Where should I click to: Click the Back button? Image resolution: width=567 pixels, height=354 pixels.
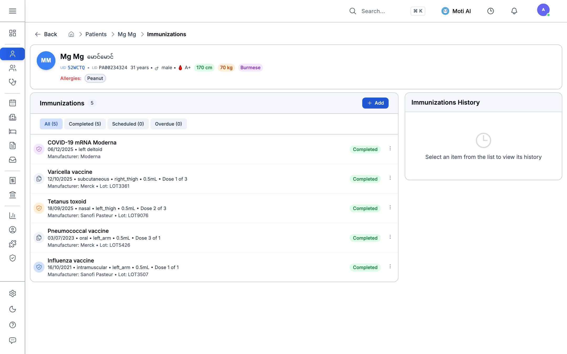point(46,34)
